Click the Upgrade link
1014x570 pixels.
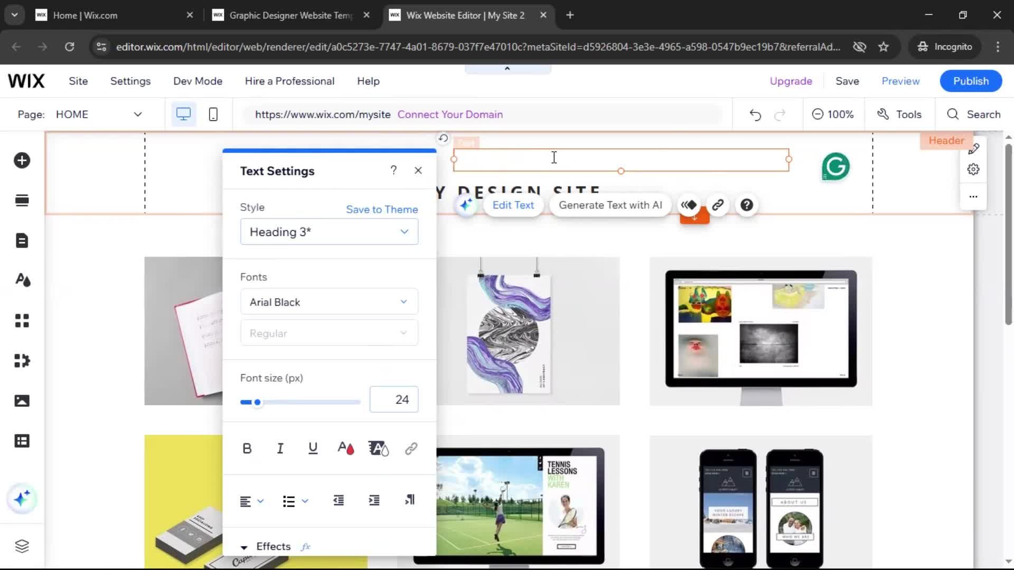[791, 81]
